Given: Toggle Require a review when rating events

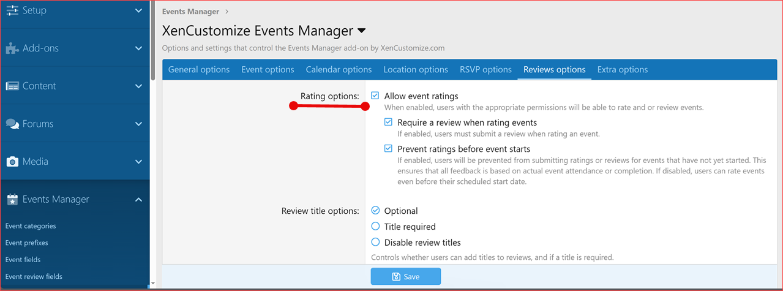Looking at the screenshot, I should pyautogui.click(x=388, y=123).
